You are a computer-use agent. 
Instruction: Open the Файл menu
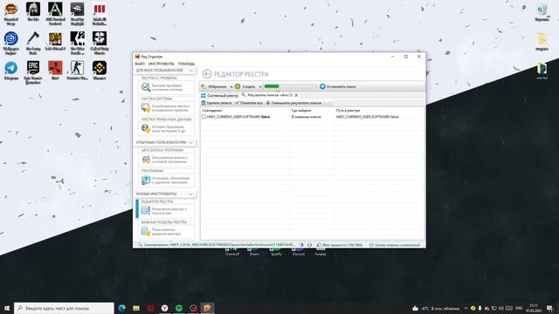[x=140, y=64]
